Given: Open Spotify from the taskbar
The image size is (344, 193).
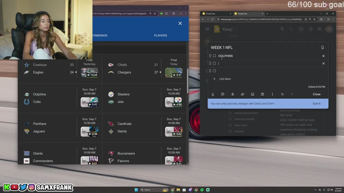Looking at the screenshot, I should click(x=202, y=190).
